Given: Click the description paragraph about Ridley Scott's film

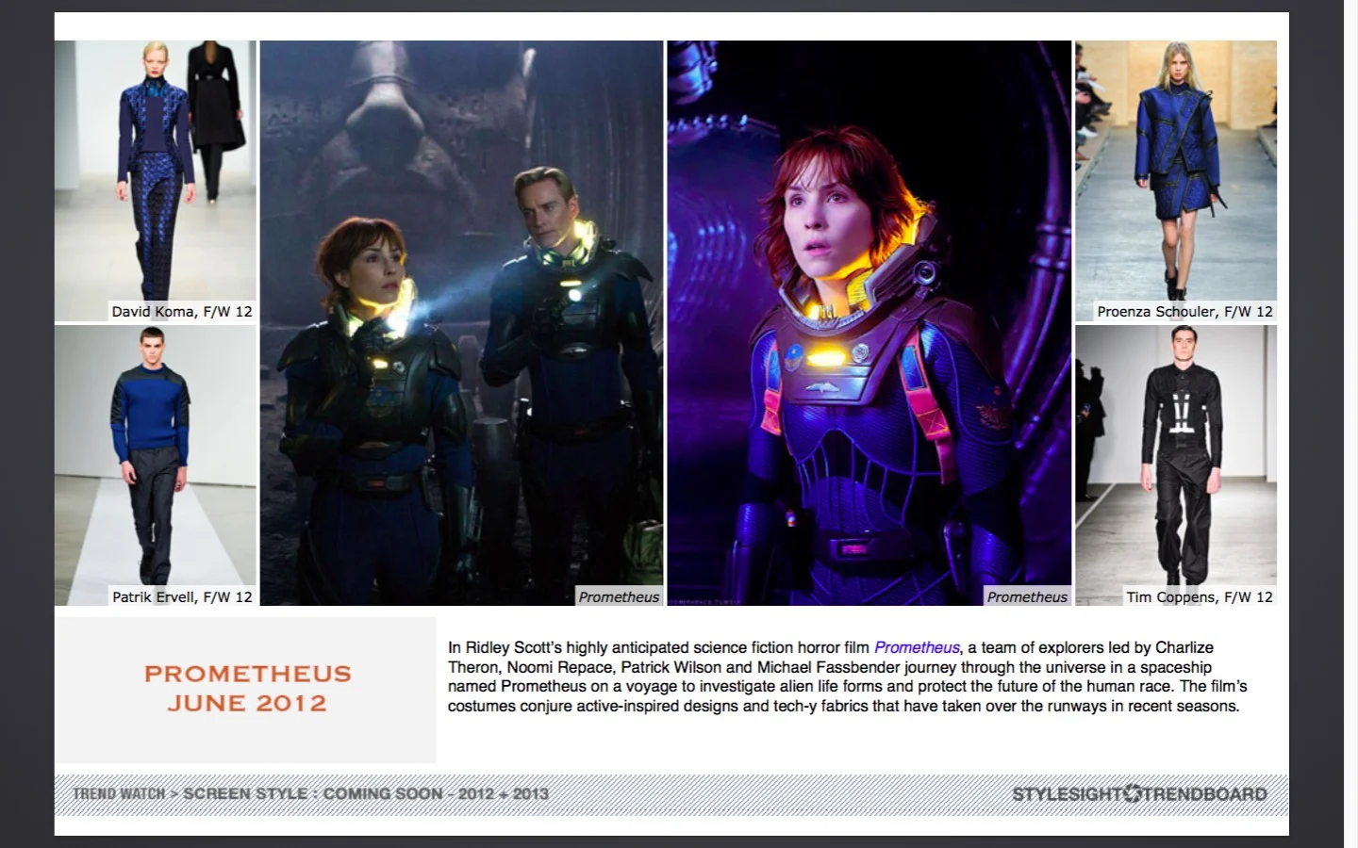Looking at the screenshot, I should point(848,677).
